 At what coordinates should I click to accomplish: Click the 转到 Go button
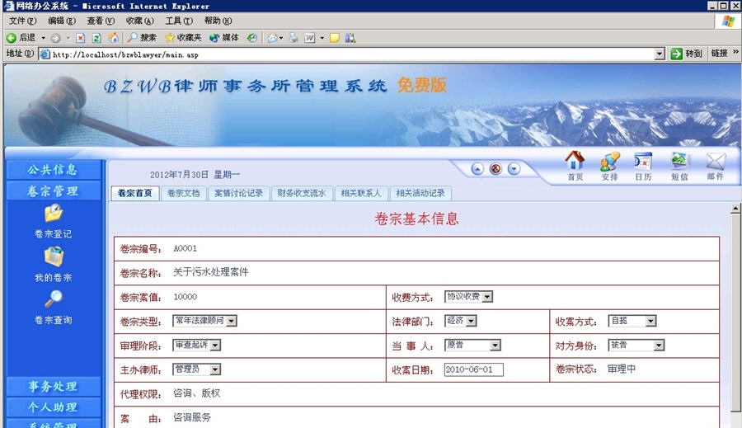[687, 54]
